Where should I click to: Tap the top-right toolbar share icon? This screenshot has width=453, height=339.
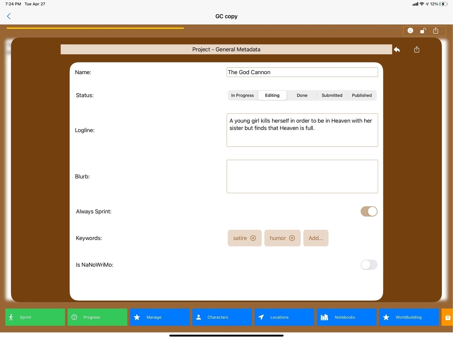coord(436,31)
